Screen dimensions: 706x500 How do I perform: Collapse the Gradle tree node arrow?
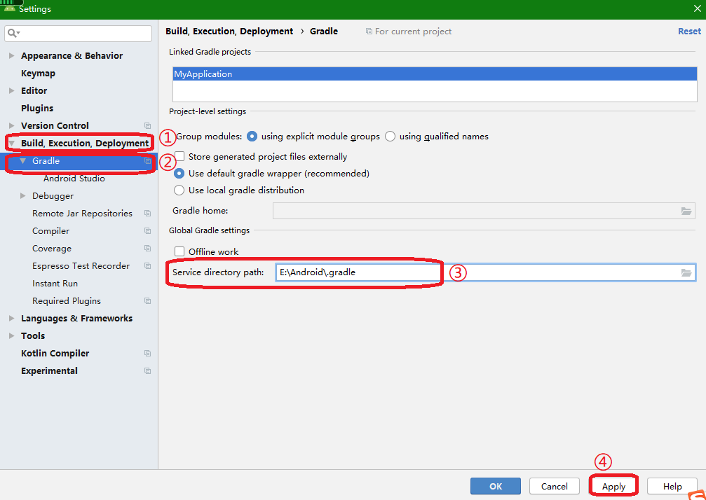coord(23,160)
